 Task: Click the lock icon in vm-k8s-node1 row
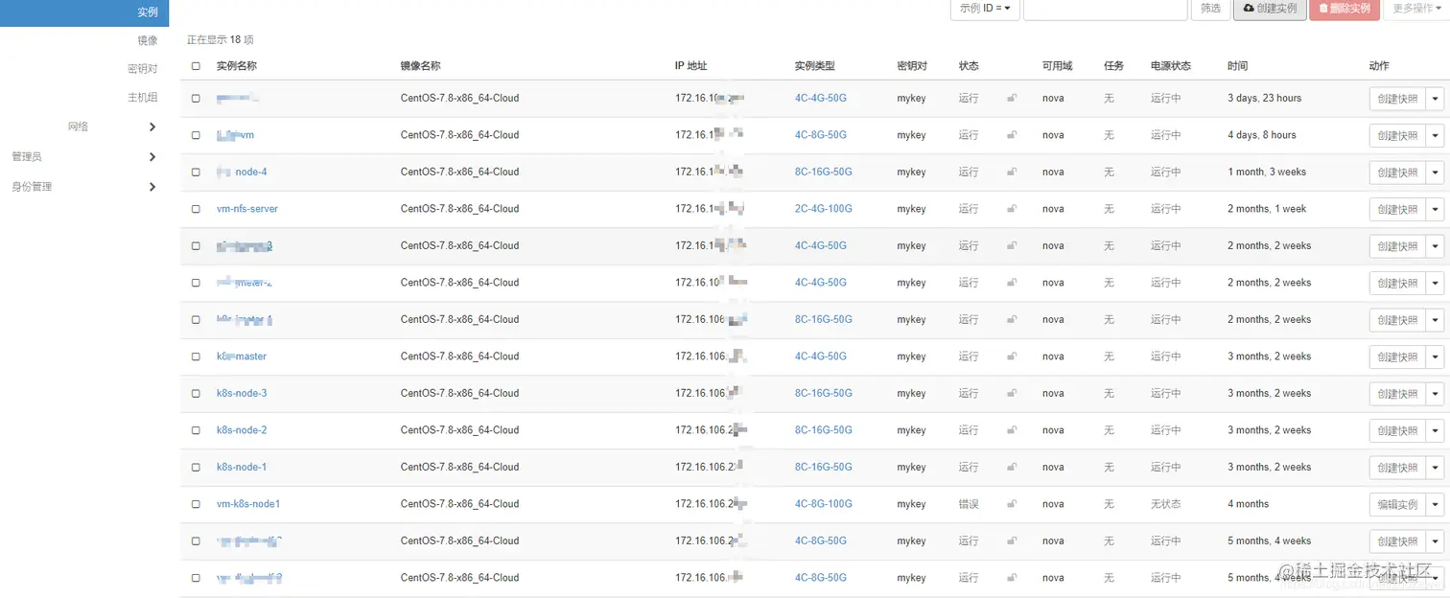[1012, 504]
